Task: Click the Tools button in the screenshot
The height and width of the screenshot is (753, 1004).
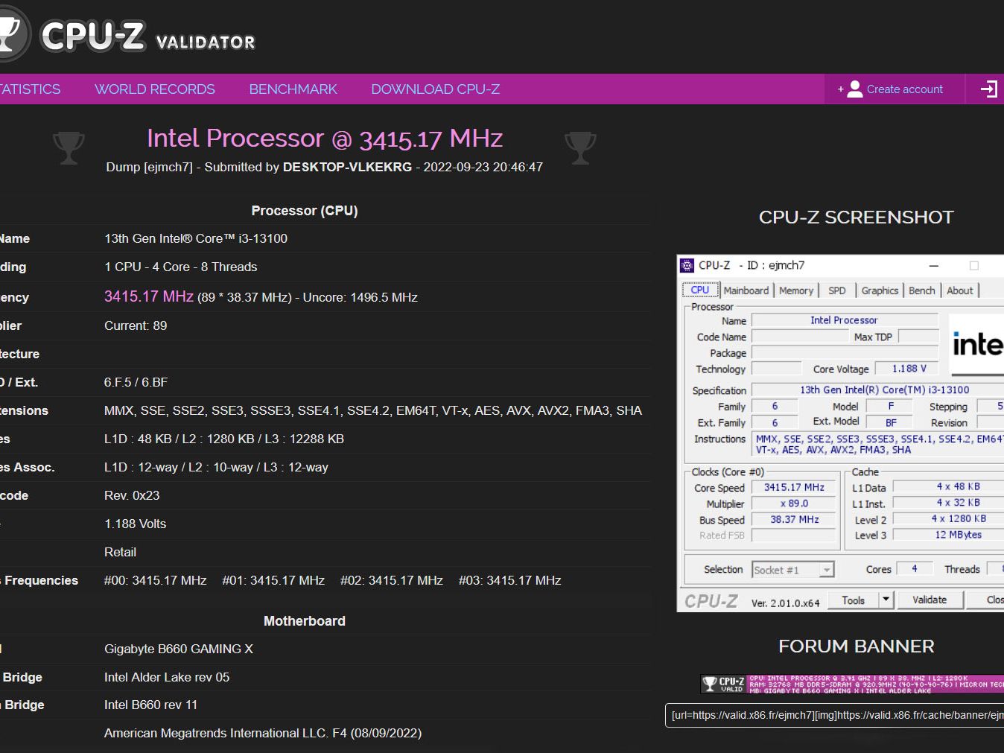Action: pos(854,600)
